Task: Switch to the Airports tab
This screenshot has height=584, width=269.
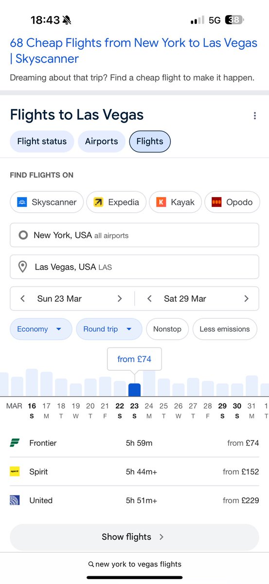Action: pyautogui.click(x=102, y=142)
